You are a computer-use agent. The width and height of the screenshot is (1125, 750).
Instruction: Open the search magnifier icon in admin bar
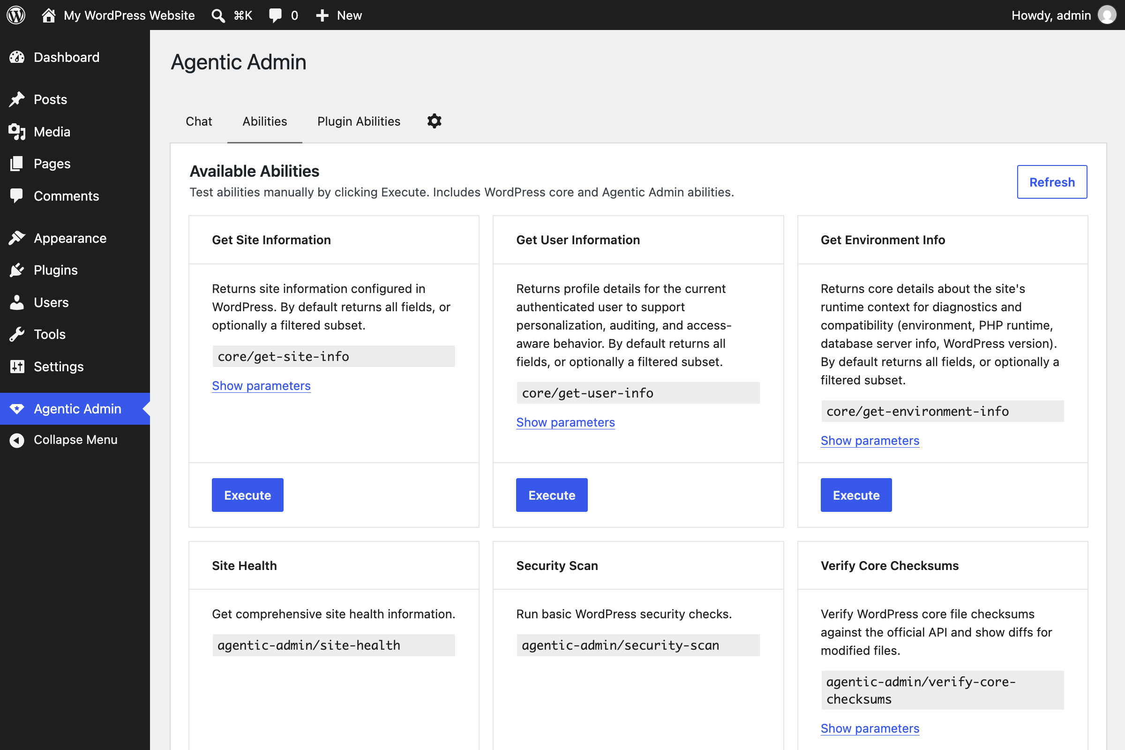click(x=218, y=16)
